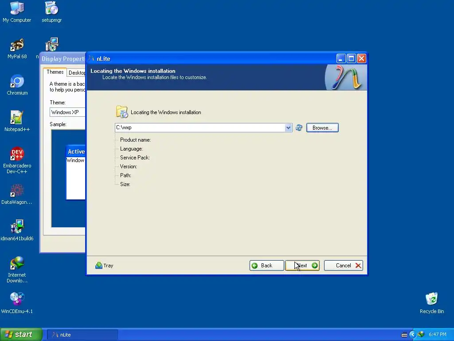Screen dimensions: 454x341
Task: Expand the installation path dropdown arrow
Action: [288, 127]
